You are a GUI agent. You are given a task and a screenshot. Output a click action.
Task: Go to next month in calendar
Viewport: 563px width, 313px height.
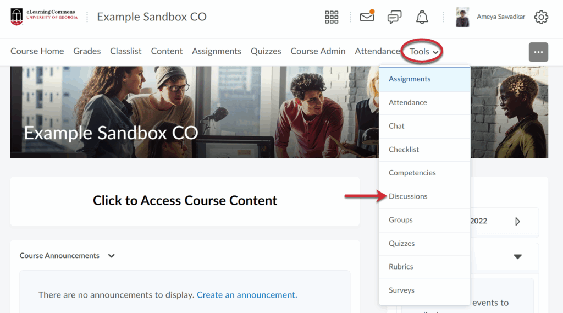517,221
